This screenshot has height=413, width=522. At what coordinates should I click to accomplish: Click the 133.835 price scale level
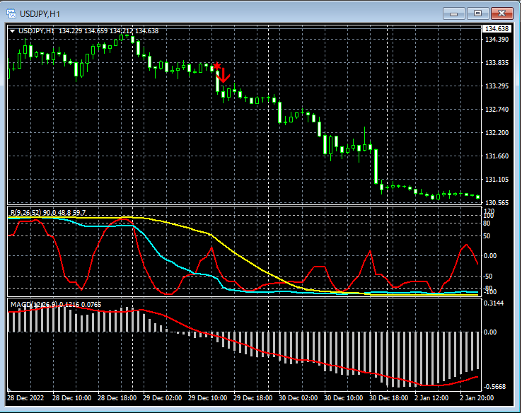click(x=497, y=63)
